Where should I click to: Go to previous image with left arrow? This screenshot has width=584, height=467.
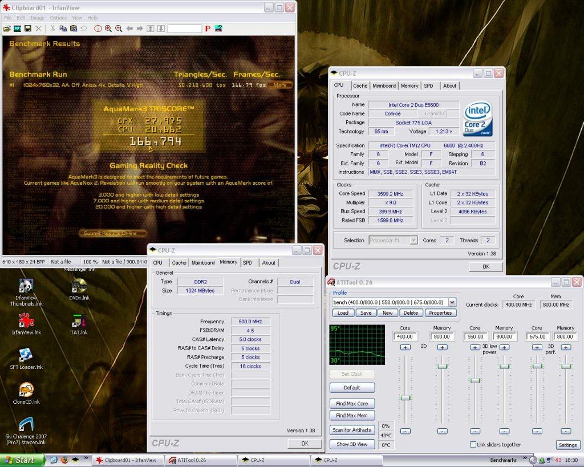129,29
